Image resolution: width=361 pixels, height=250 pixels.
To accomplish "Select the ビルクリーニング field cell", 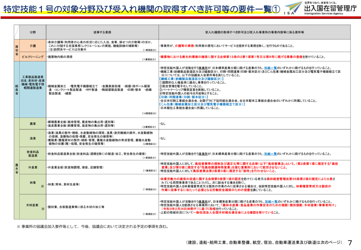I will [x=32, y=56].
